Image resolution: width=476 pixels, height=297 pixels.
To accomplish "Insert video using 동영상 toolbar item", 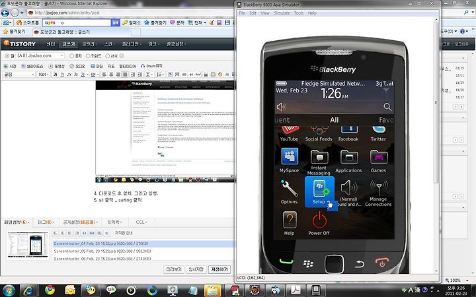I will [x=57, y=66].
